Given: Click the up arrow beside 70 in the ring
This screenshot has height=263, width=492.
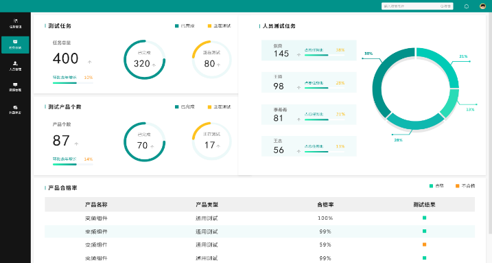Looking at the screenshot, I should (x=152, y=146).
